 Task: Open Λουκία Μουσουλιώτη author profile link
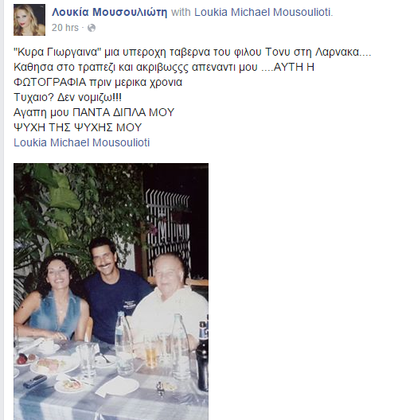tap(109, 12)
